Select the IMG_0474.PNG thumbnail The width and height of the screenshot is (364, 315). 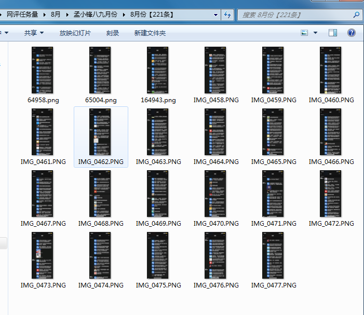[x=100, y=255]
